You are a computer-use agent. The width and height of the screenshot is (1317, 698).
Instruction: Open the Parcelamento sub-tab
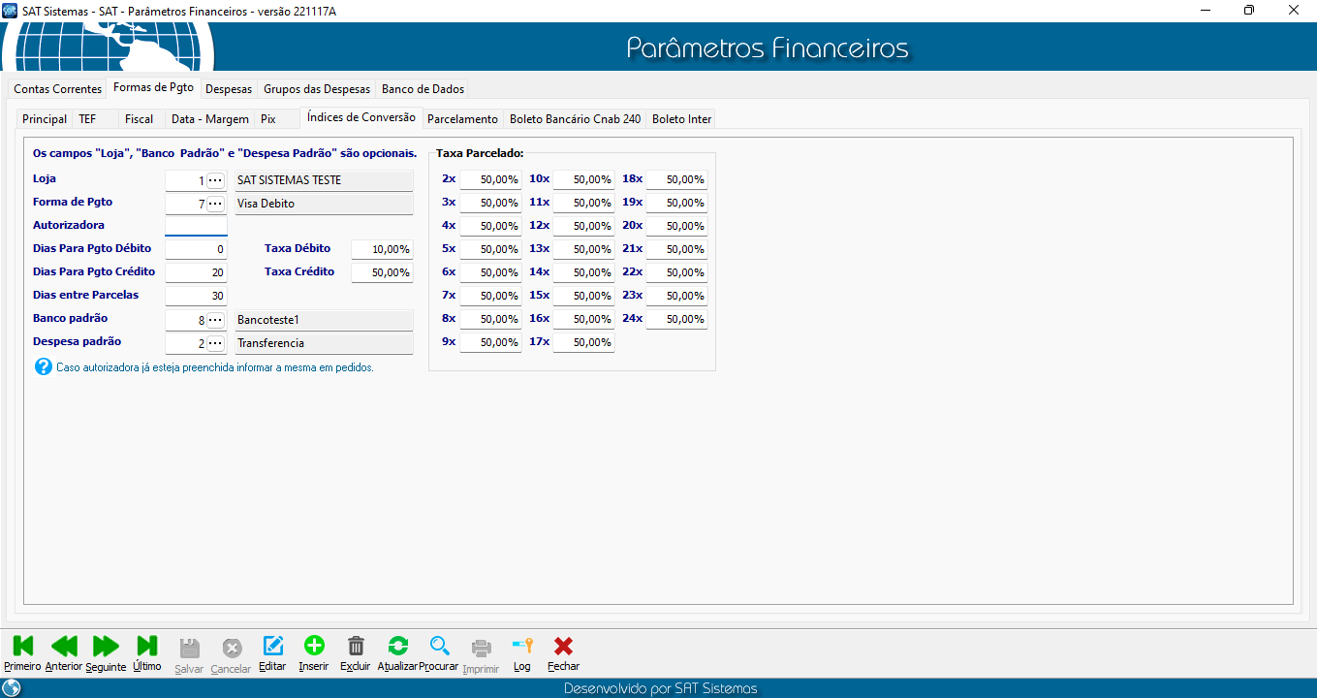[x=462, y=119]
